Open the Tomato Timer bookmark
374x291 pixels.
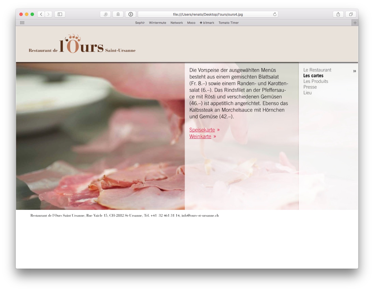pyautogui.click(x=228, y=23)
